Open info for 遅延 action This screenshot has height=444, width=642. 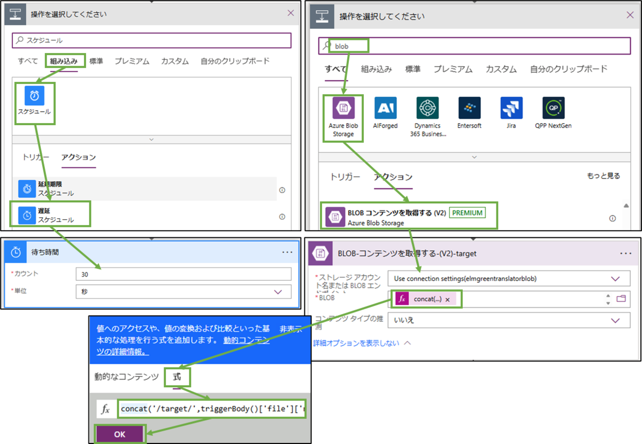(282, 217)
